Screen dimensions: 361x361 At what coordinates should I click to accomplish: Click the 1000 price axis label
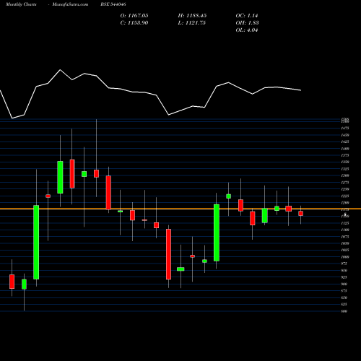[345, 257]
